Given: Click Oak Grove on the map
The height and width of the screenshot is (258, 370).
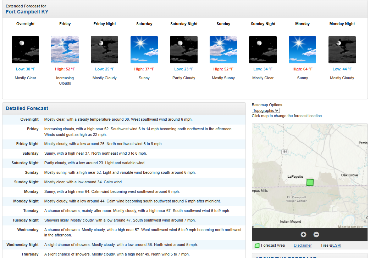Looking at the screenshot, I should click(x=349, y=175).
